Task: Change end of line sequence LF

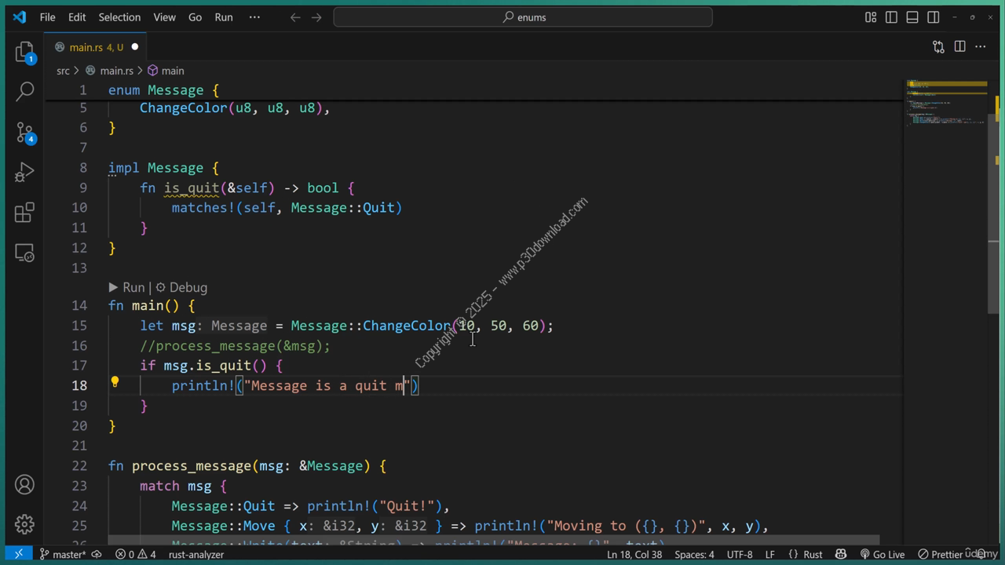Action: [770, 555]
